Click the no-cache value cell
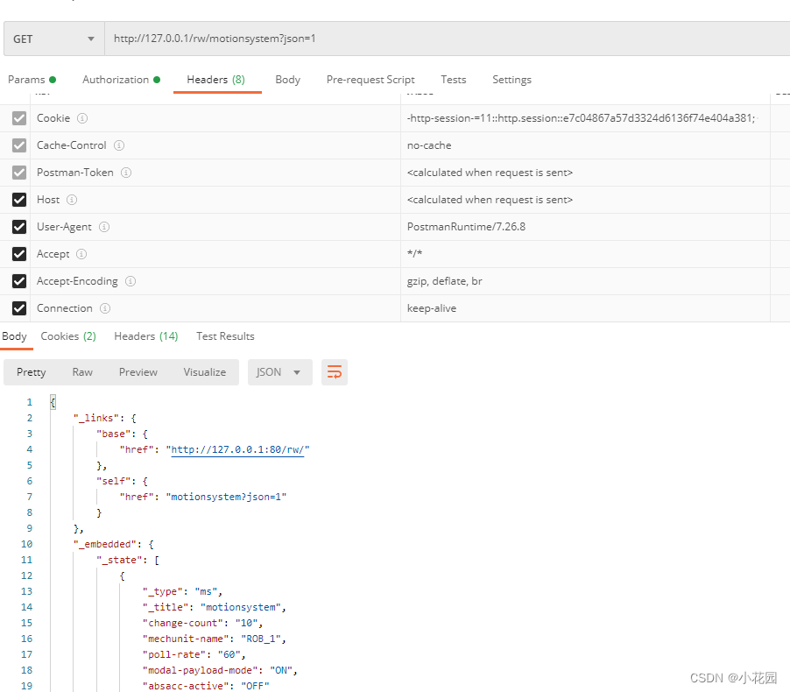The image size is (790, 692). point(585,145)
